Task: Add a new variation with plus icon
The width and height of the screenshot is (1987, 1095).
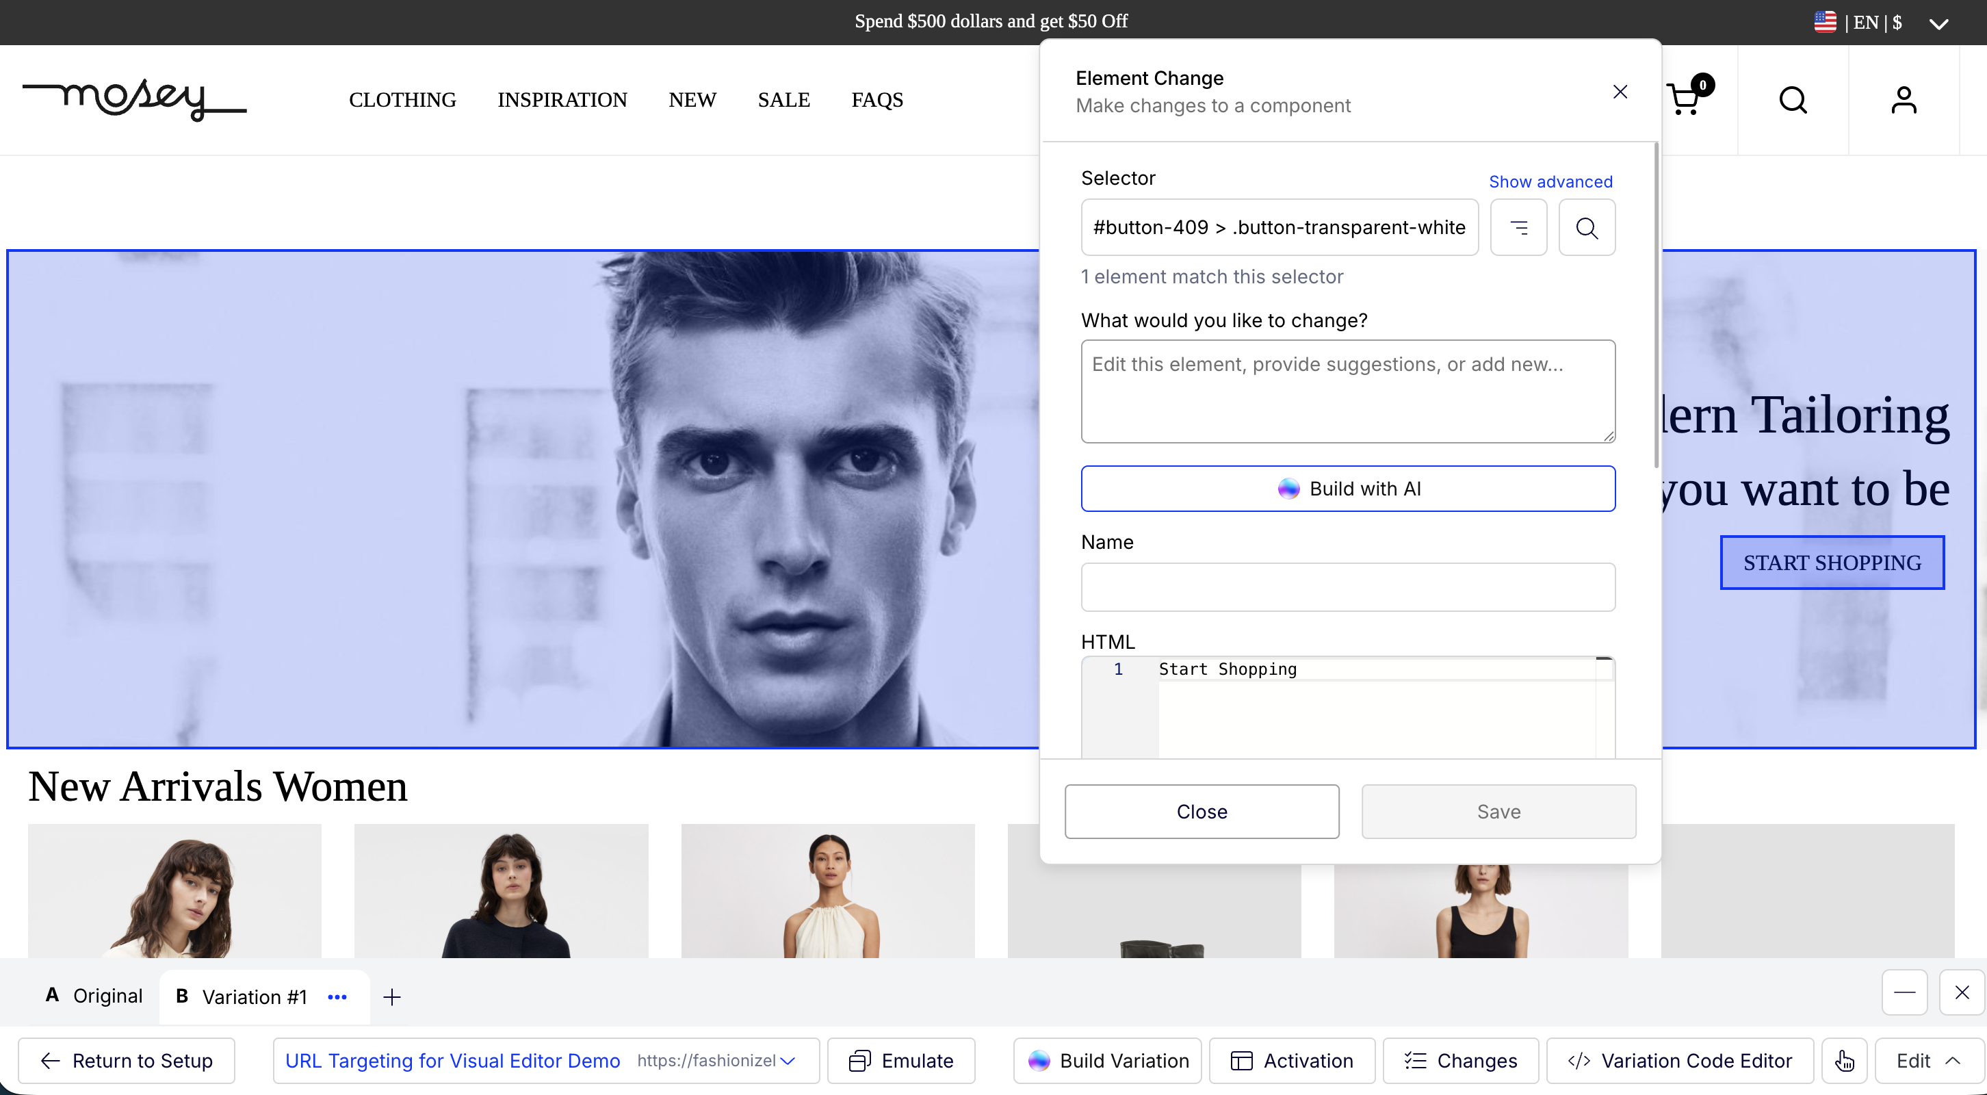Action: (392, 997)
